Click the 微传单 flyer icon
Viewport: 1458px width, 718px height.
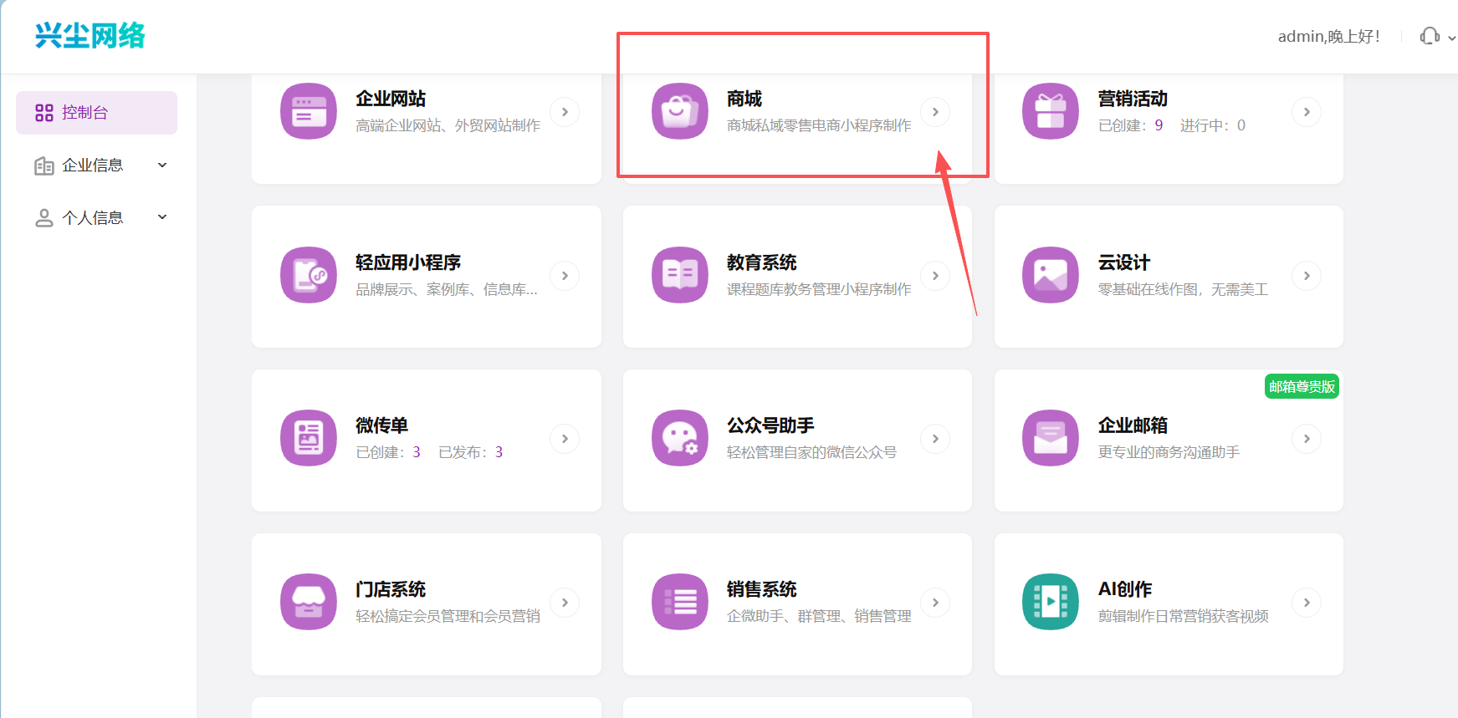click(x=309, y=438)
